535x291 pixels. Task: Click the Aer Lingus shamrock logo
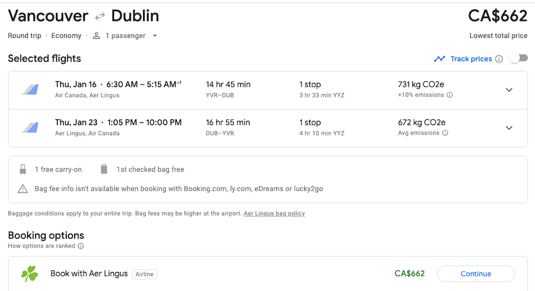[x=30, y=274]
